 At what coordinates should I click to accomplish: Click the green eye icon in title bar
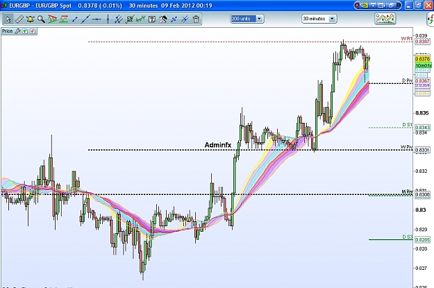(365, 6)
